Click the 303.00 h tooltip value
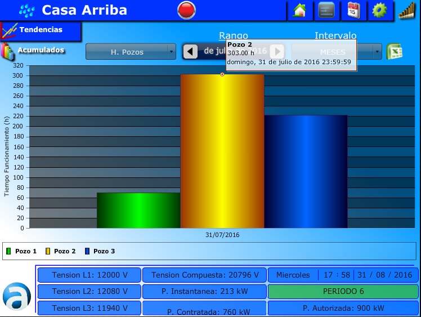 [240, 53]
